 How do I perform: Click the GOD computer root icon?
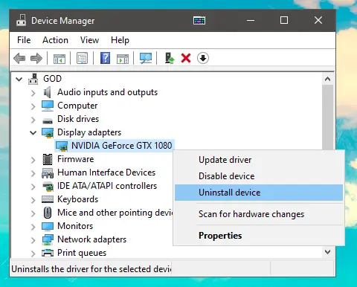33,79
